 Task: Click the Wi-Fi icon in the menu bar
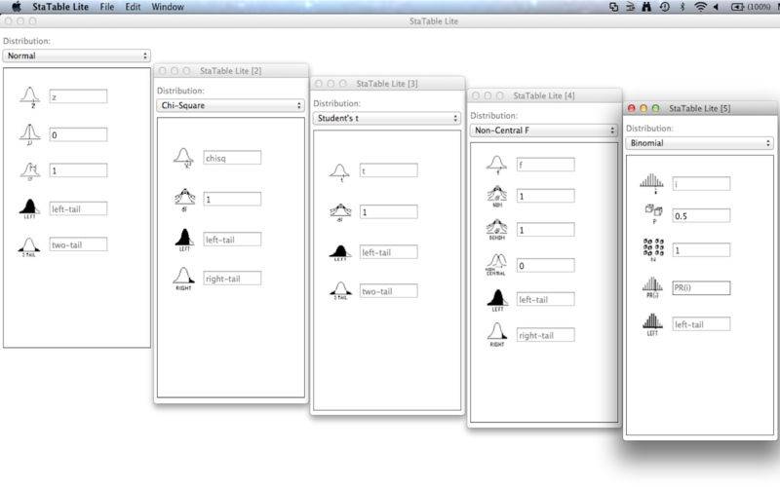pos(700,7)
